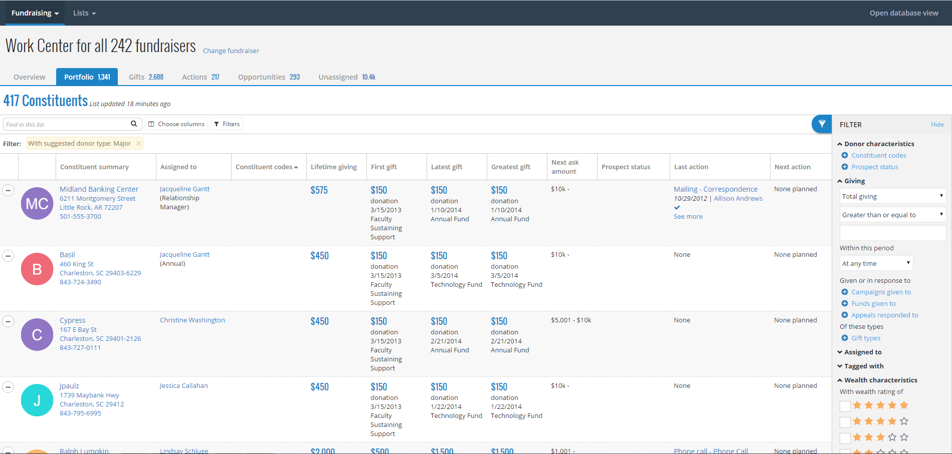This screenshot has width=952, height=454.
Task: Check the four-star wealth rating box
Action: point(845,422)
